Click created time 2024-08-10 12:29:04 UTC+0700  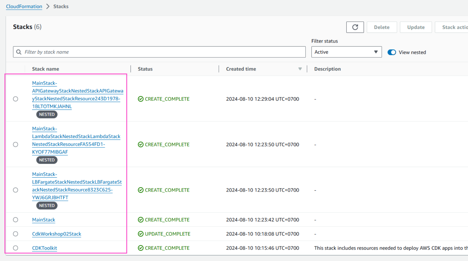click(x=263, y=99)
